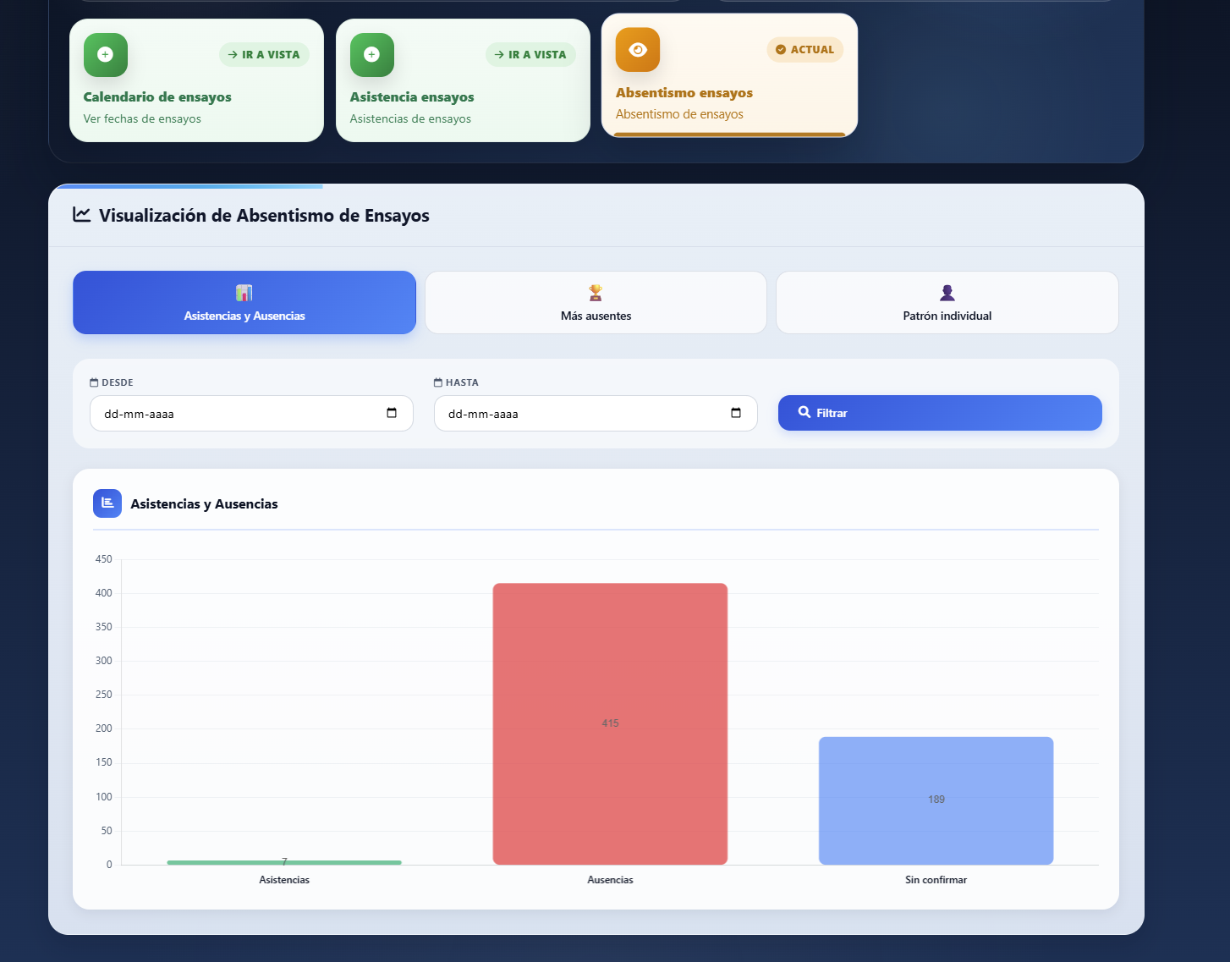This screenshot has height=962, width=1230.
Task: Switch to the Más ausentes tab
Action: click(596, 302)
